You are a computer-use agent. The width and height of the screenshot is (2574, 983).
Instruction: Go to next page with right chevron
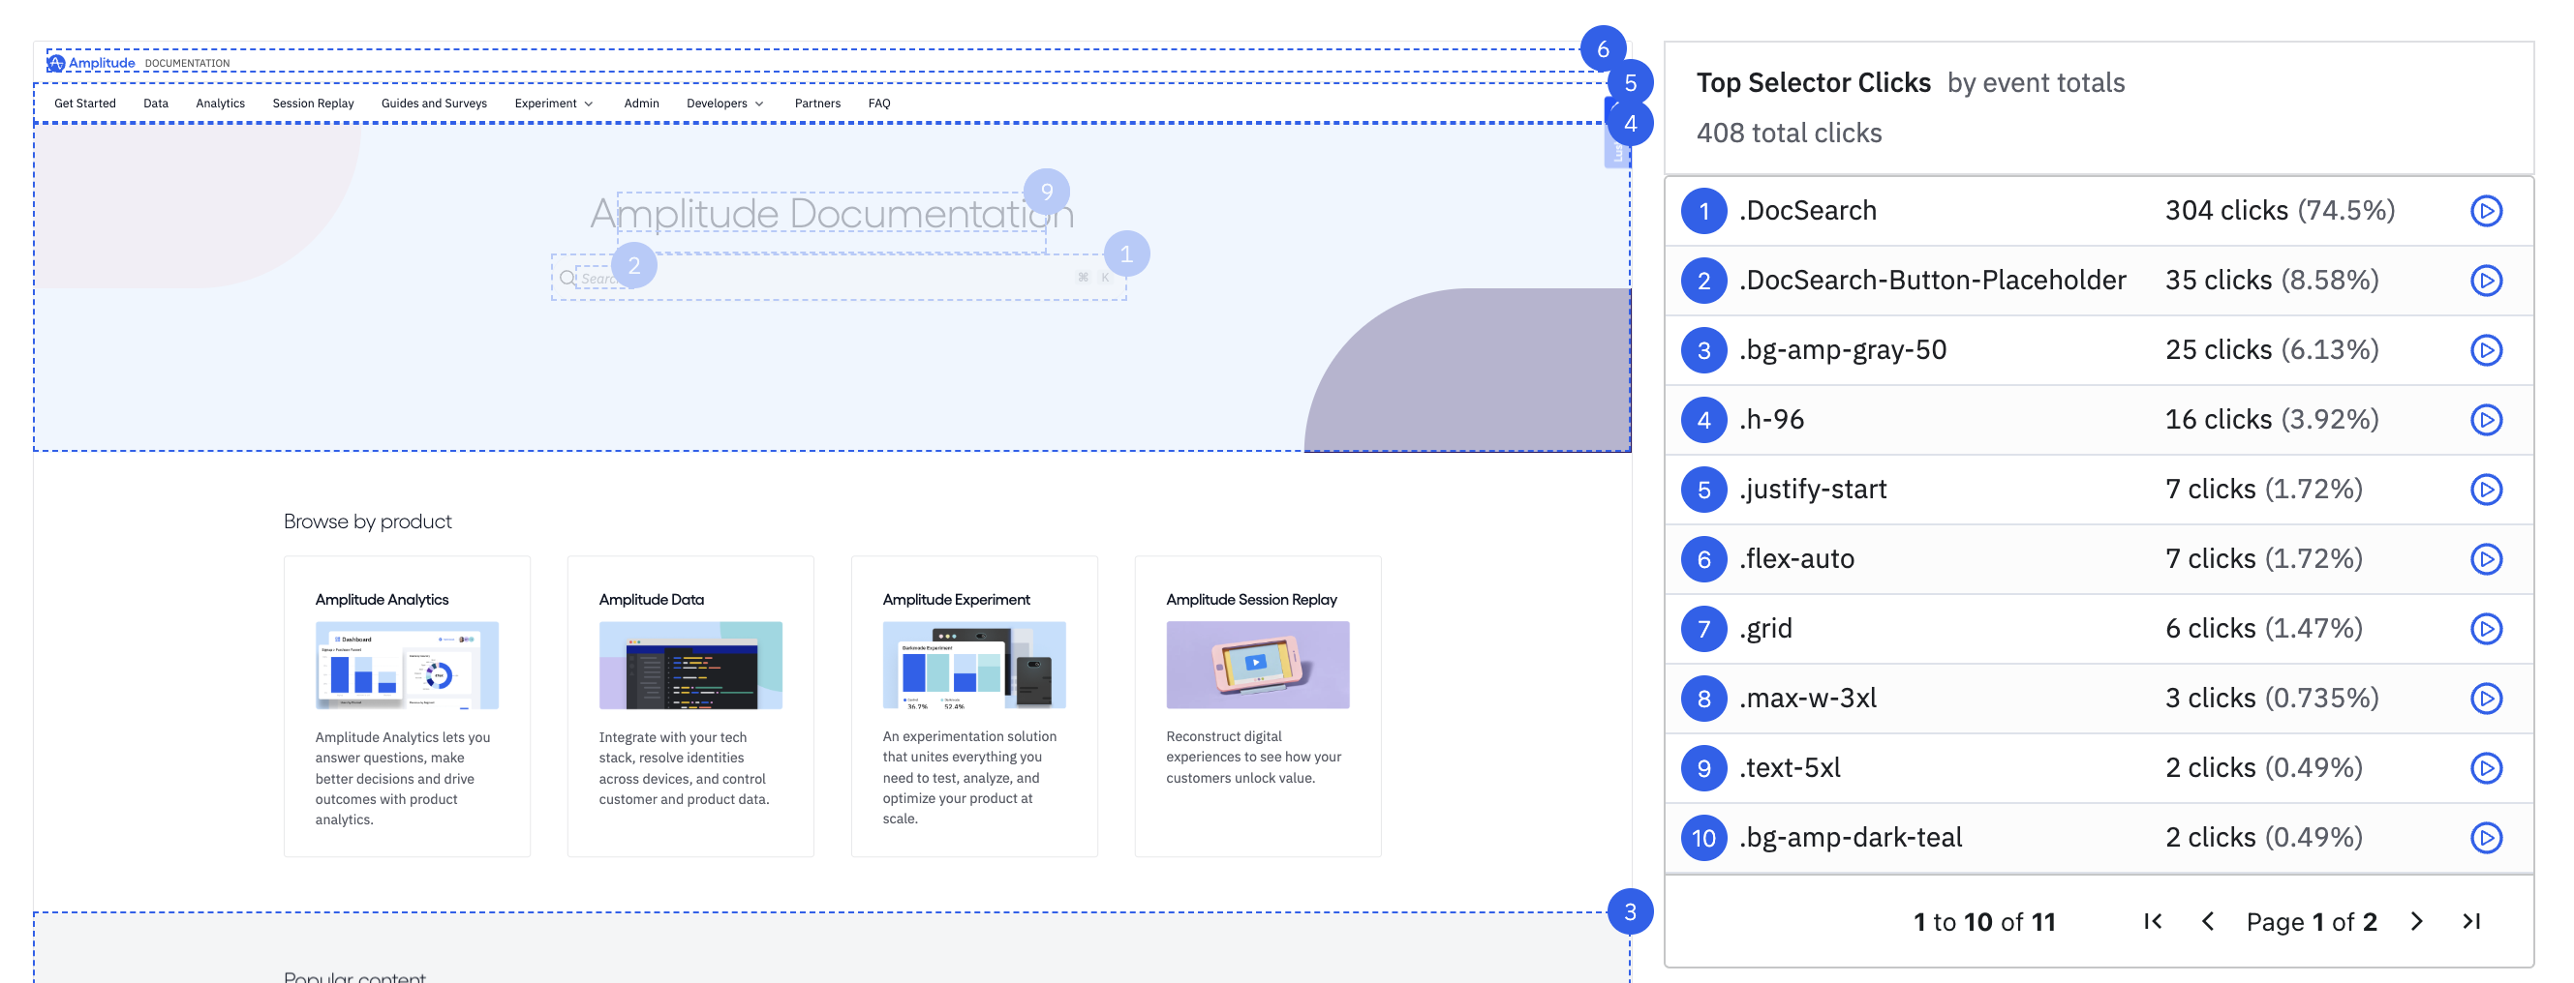click(2415, 921)
